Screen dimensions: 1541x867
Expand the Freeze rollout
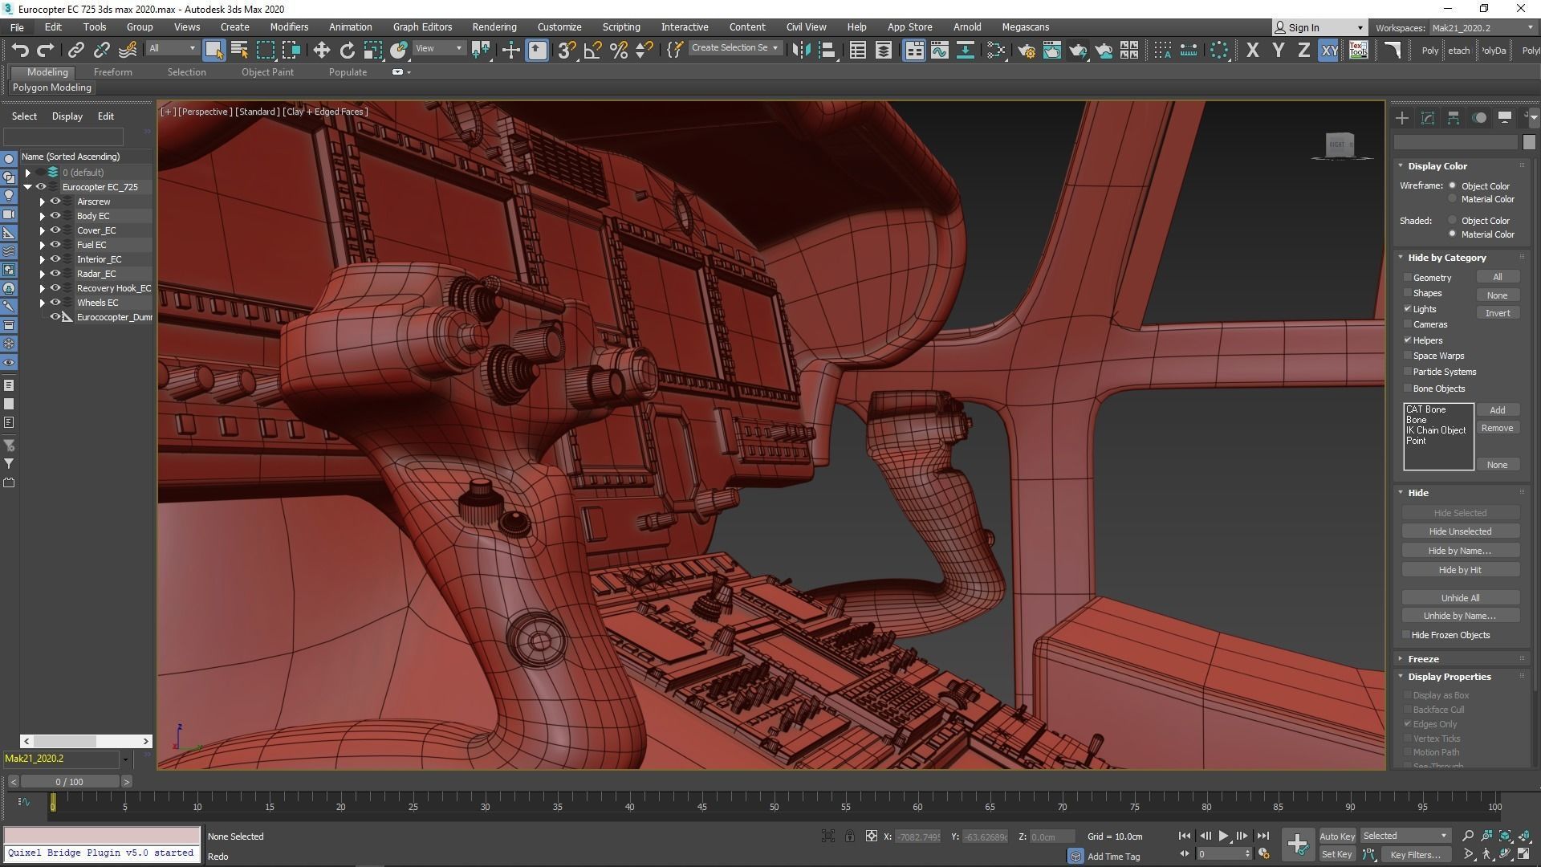tap(1423, 658)
